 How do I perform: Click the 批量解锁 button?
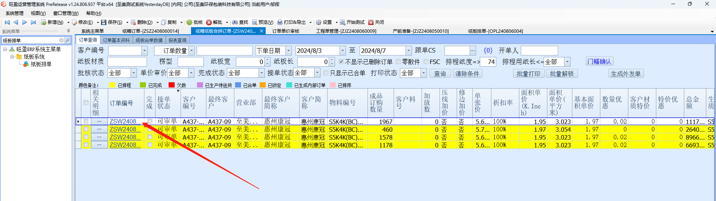562,74
